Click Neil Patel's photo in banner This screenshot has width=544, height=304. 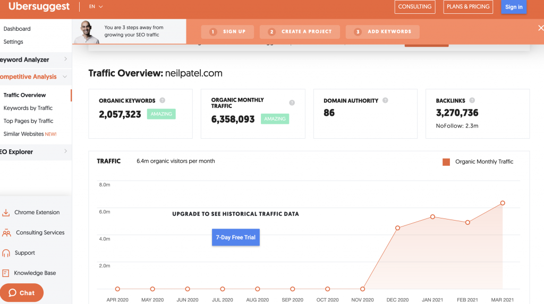[87, 31]
